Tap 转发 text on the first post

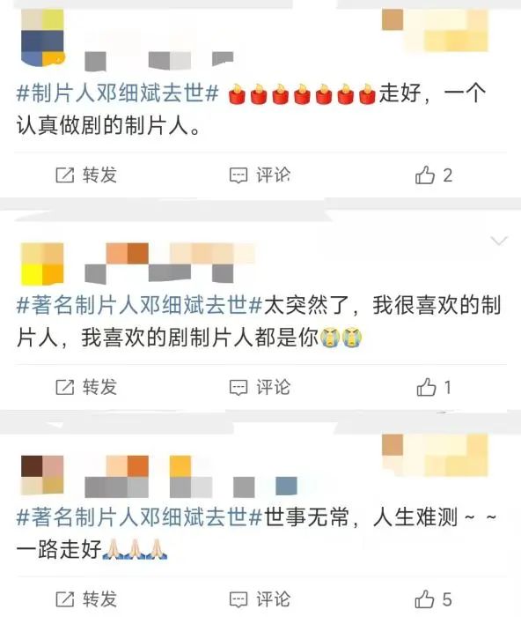pos(99,175)
